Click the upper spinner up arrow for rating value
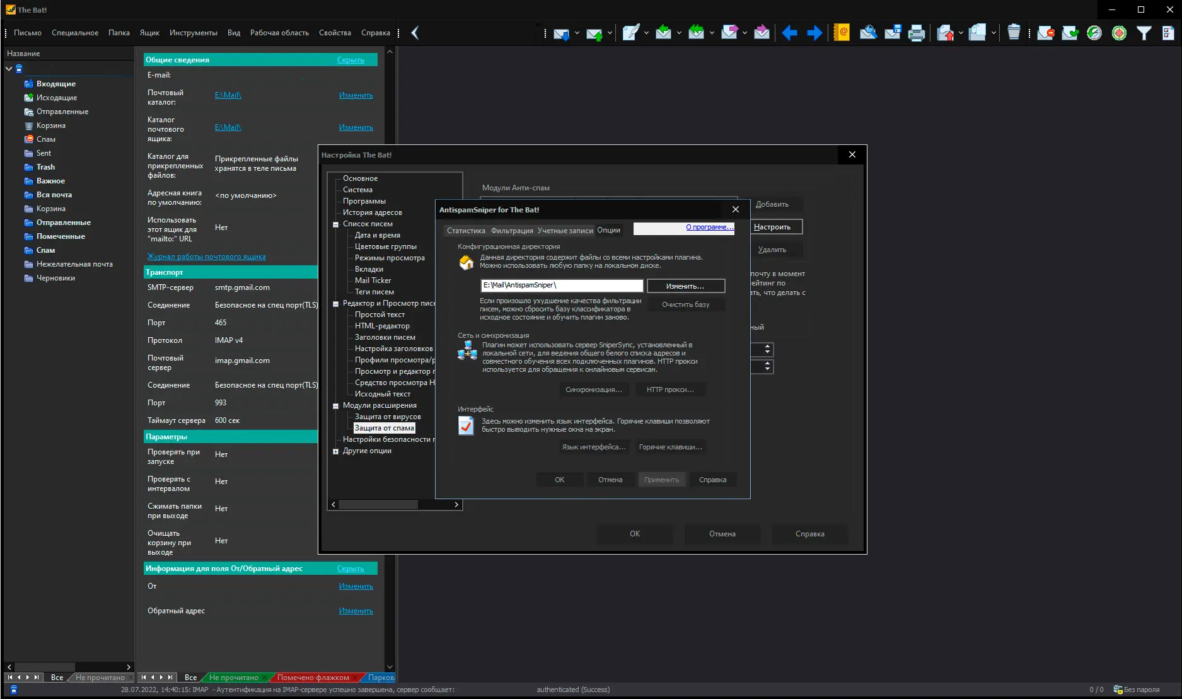Screen dimensions: 1182x699 click(x=767, y=346)
